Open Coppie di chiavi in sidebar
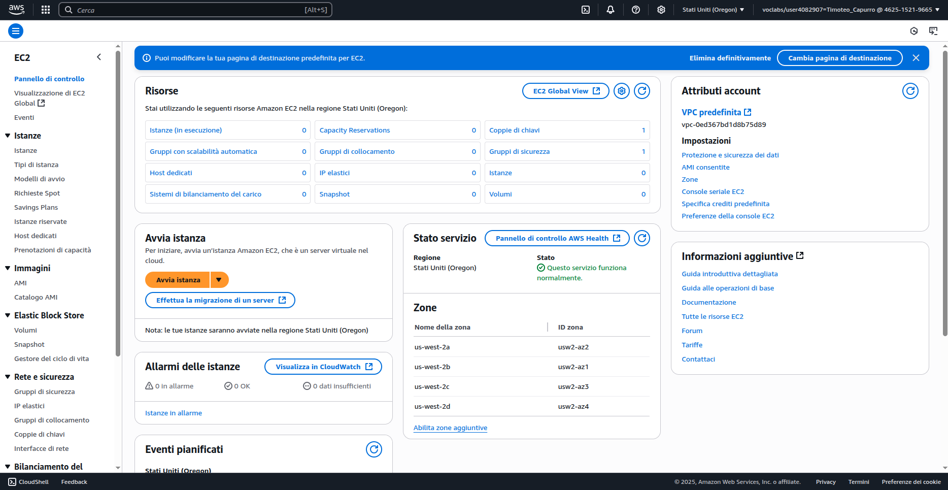This screenshot has height=490, width=948. point(40,434)
